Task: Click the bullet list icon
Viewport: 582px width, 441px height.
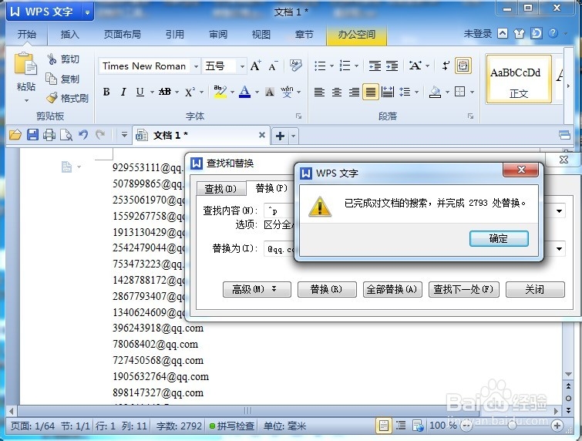Action: [320, 66]
